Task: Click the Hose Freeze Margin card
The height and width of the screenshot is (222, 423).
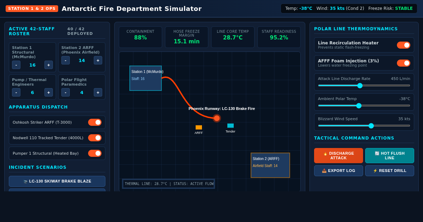Action: (x=186, y=37)
